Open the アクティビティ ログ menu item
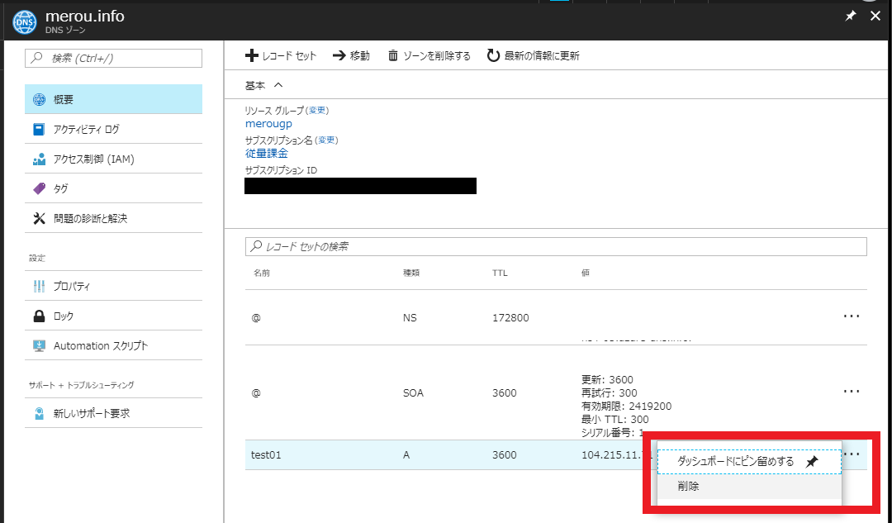This screenshot has width=892, height=523. pos(113,129)
